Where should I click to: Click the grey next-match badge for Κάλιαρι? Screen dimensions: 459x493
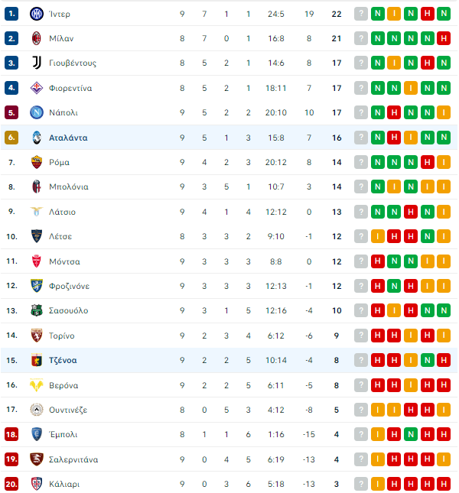point(361,484)
